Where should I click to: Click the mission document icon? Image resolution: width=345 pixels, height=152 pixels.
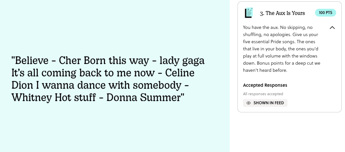(x=249, y=13)
